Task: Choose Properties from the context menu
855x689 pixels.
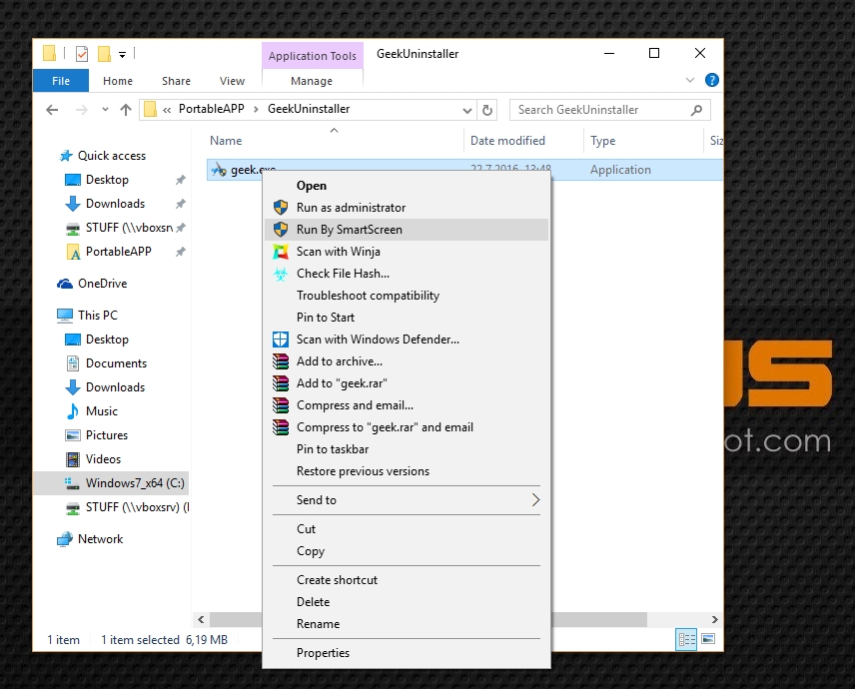Action: (323, 653)
